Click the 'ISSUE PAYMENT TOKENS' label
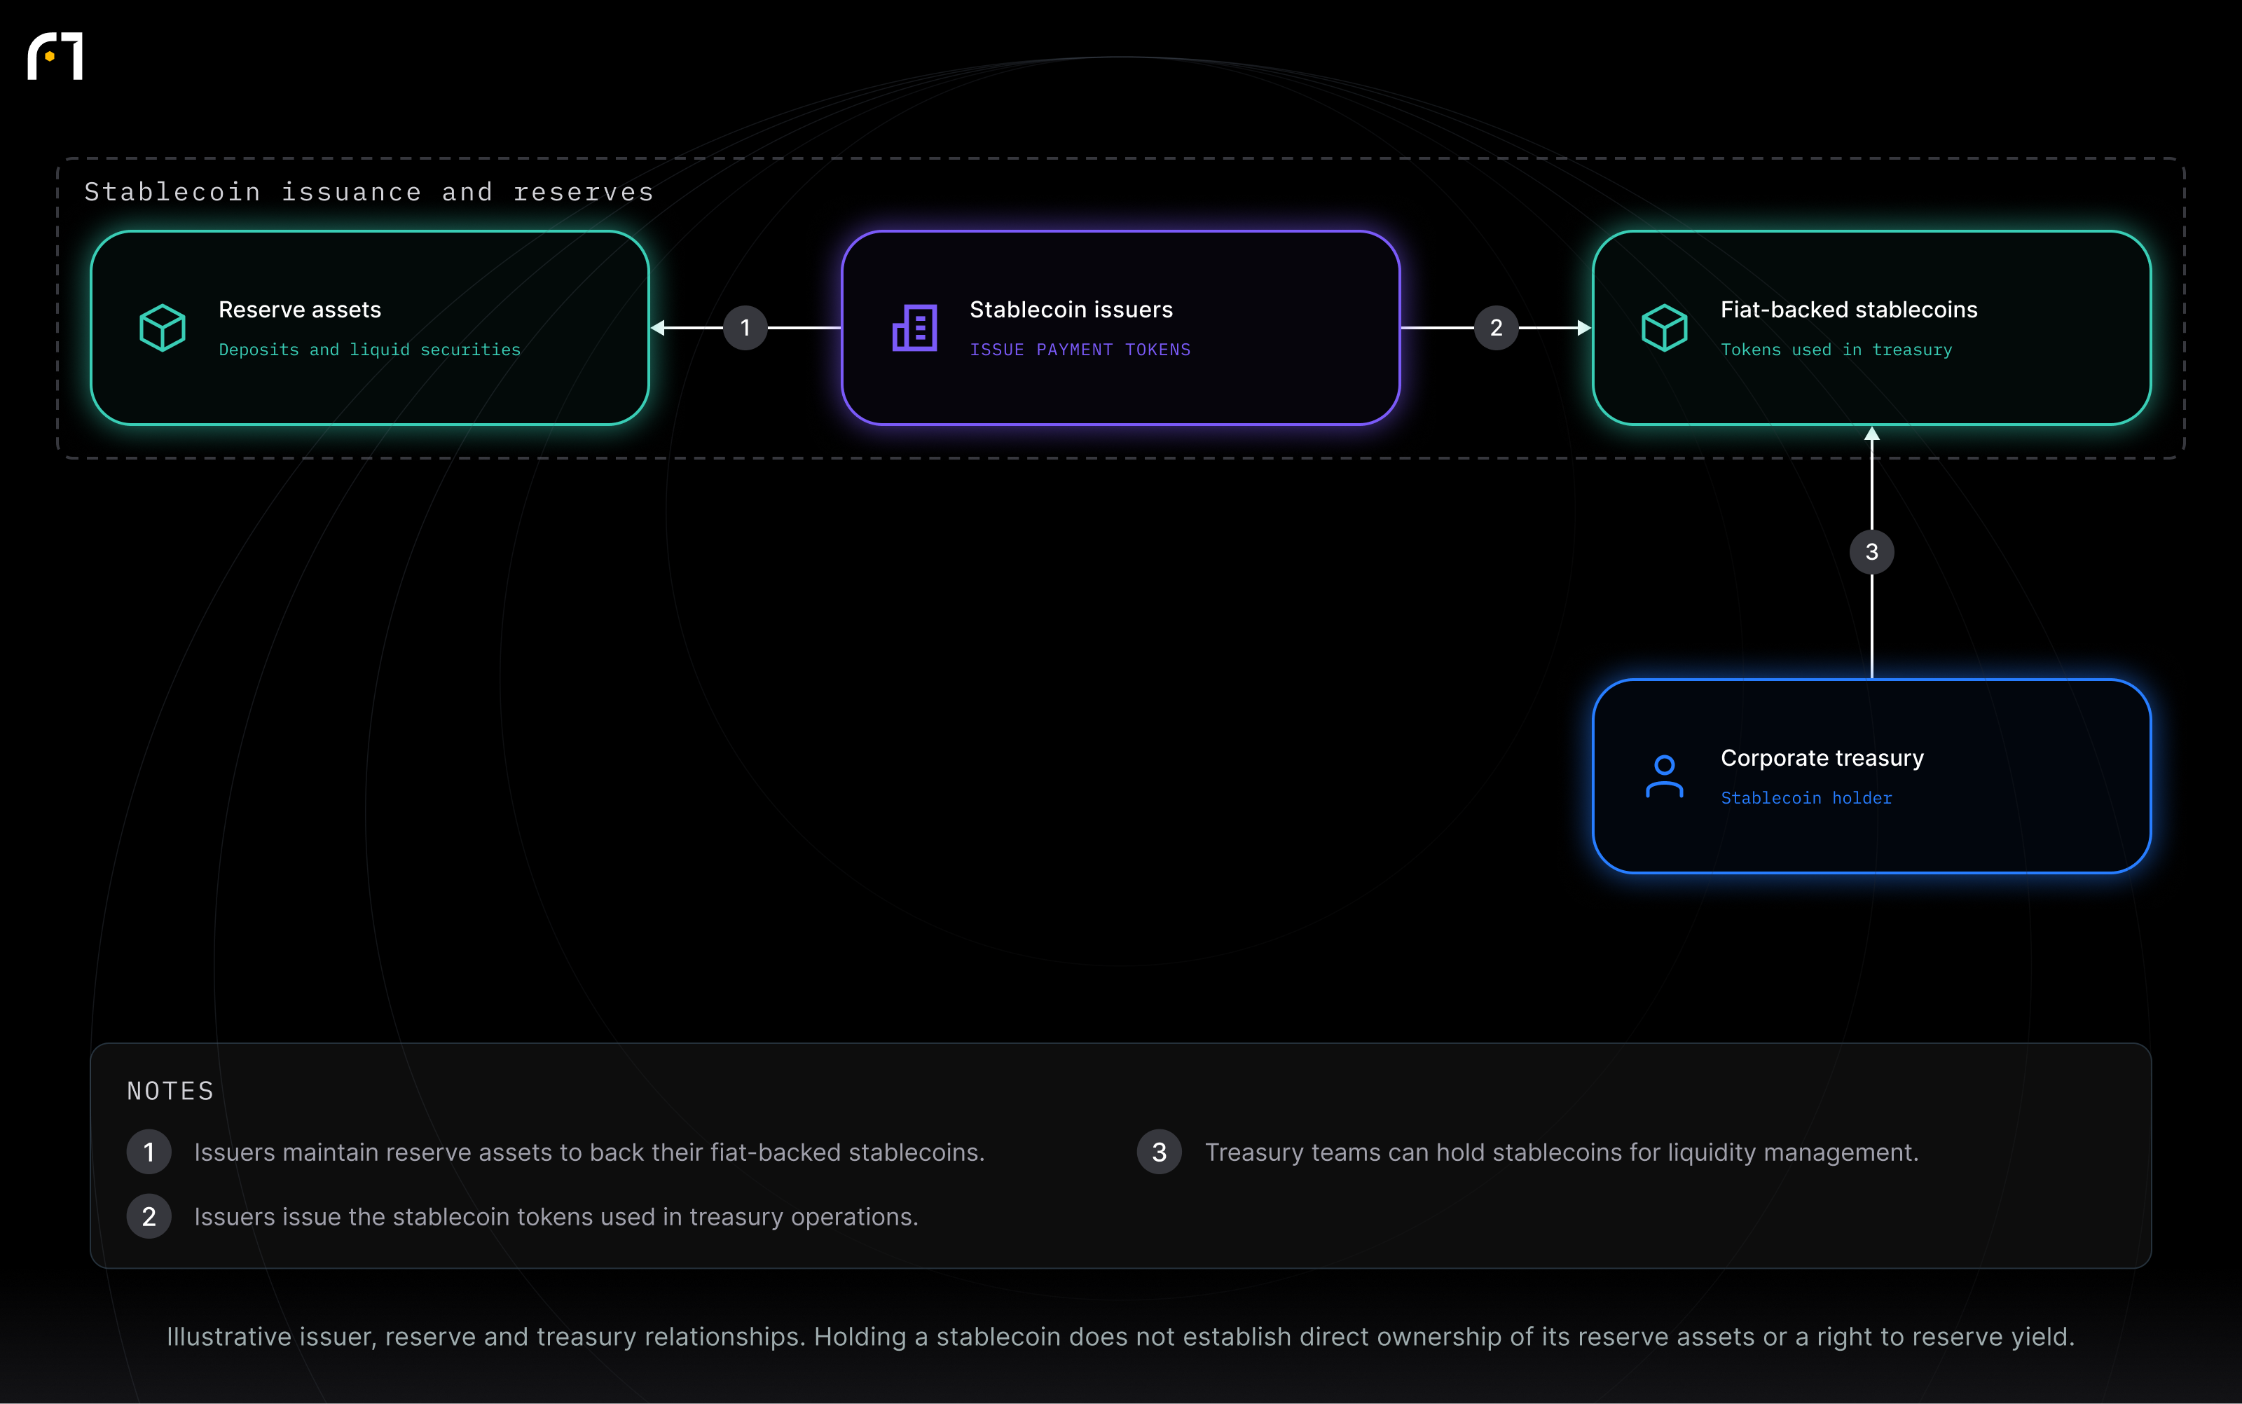Image resolution: width=2242 pixels, height=1404 pixels. [1080, 350]
